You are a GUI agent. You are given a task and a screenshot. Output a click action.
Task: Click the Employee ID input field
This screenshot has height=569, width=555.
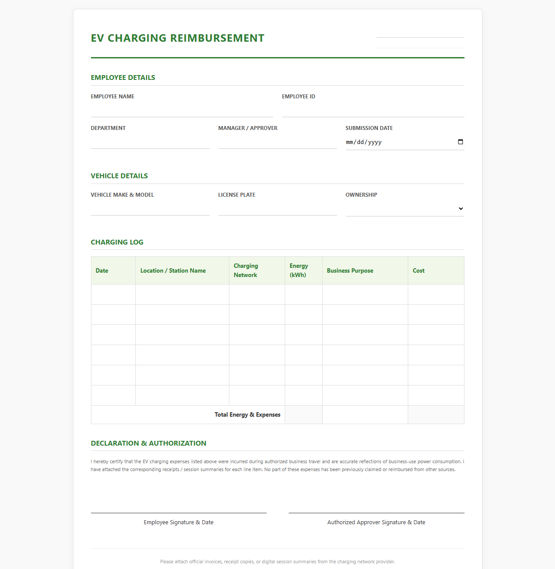pyautogui.click(x=373, y=110)
